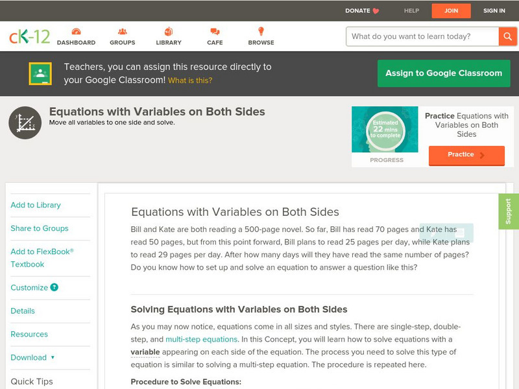Click the Help menu item

(x=412, y=11)
